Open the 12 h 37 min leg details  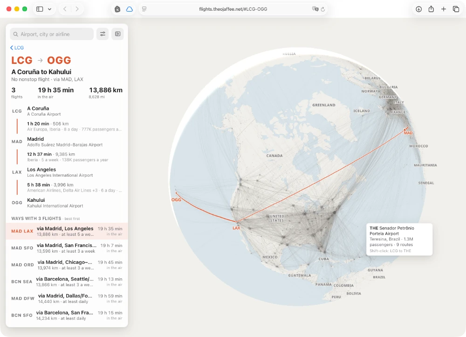(x=67, y=157)
